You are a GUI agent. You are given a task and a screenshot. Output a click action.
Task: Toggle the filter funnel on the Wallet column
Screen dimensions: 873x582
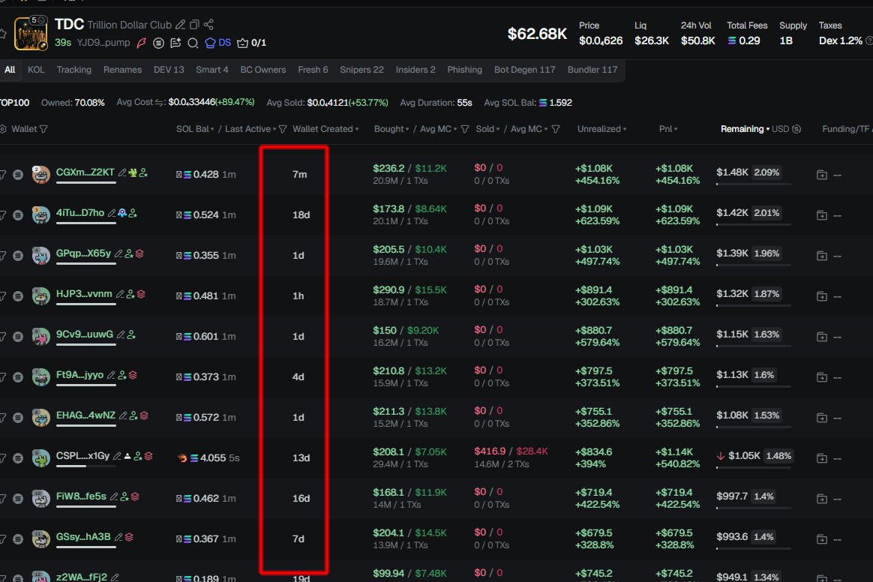(43, 129)
